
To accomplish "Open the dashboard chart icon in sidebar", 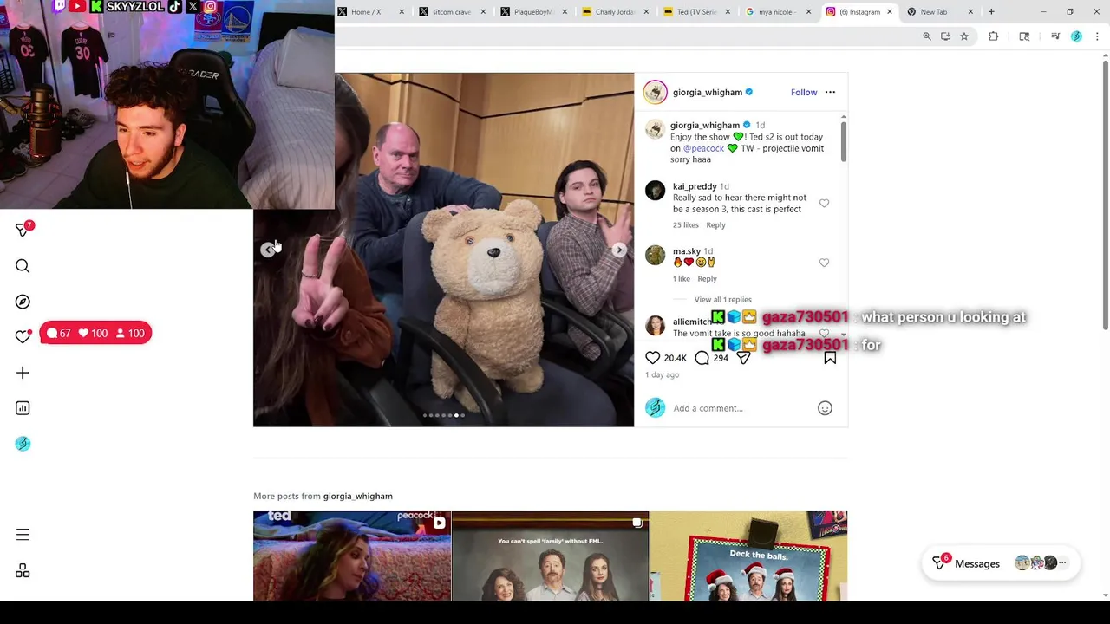I will coord(23,408).
